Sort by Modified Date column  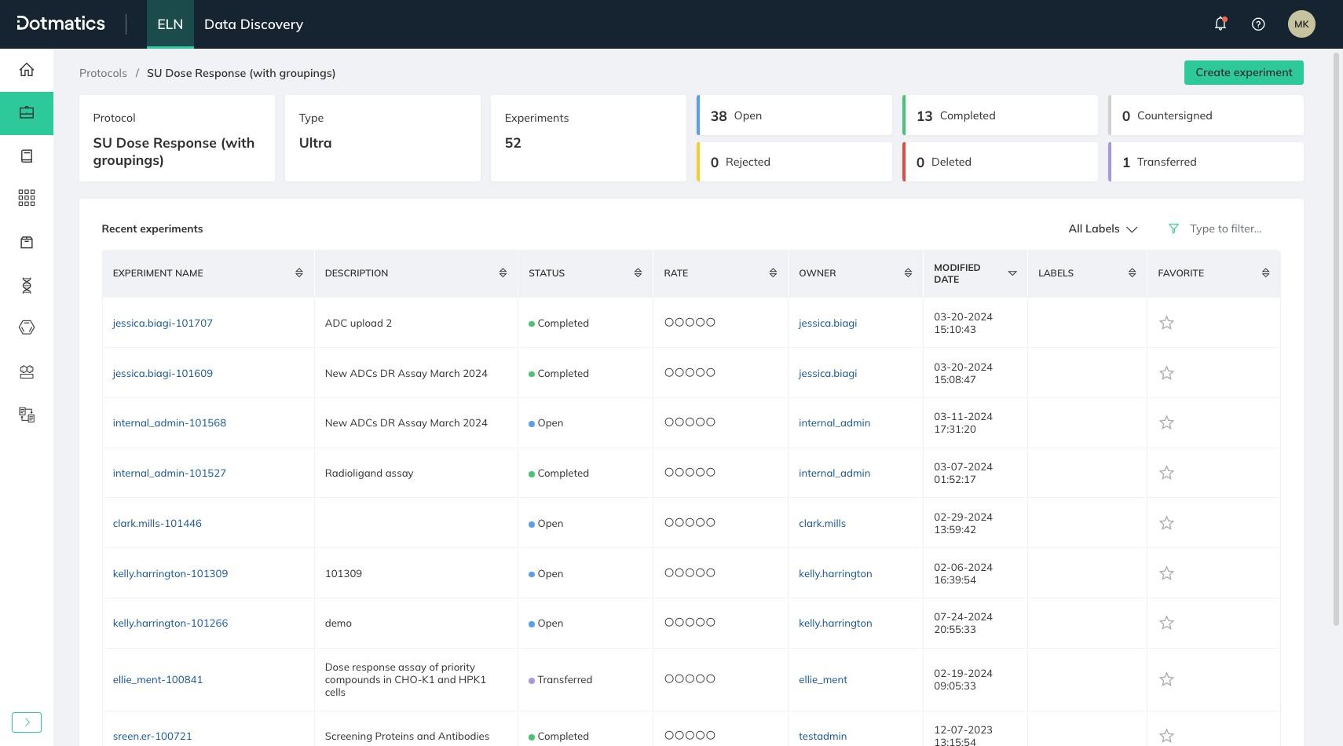pyautogui.click(x=1012, y=273)
